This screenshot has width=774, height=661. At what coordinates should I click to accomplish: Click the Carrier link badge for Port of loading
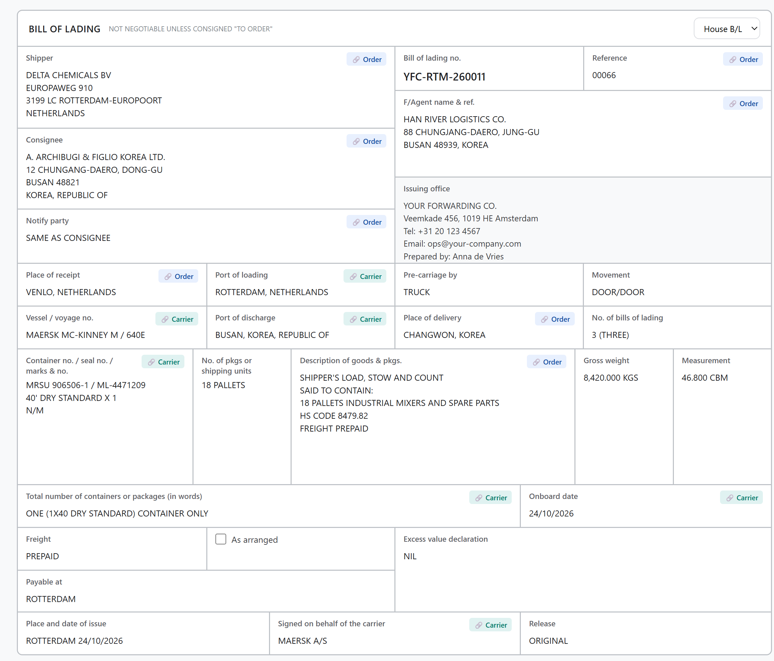pyautogui.click(x=365, y=276)
